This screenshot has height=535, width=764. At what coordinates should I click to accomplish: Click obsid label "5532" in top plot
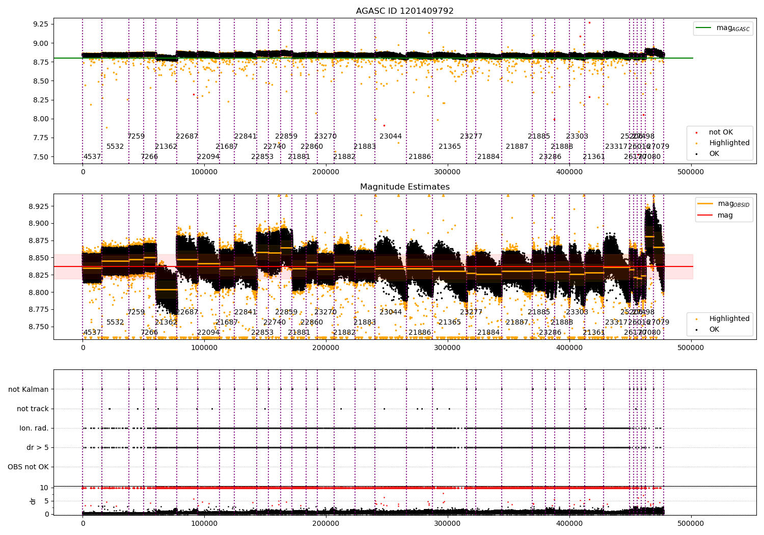pyautogui.click(x=115, y=146)
